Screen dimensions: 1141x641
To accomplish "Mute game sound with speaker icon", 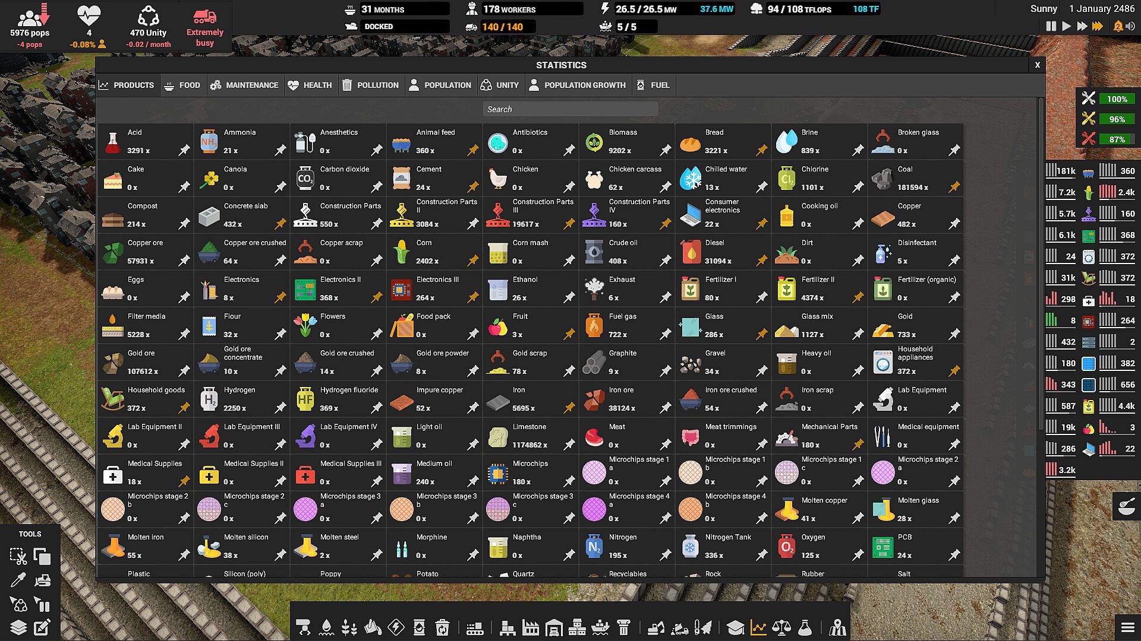I will [1130, 26].
